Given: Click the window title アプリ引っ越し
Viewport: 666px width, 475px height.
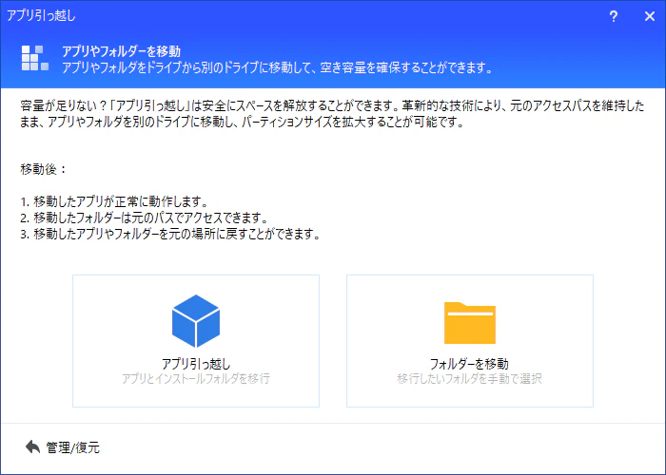Looking at the screenshot, I should [41, 16].
